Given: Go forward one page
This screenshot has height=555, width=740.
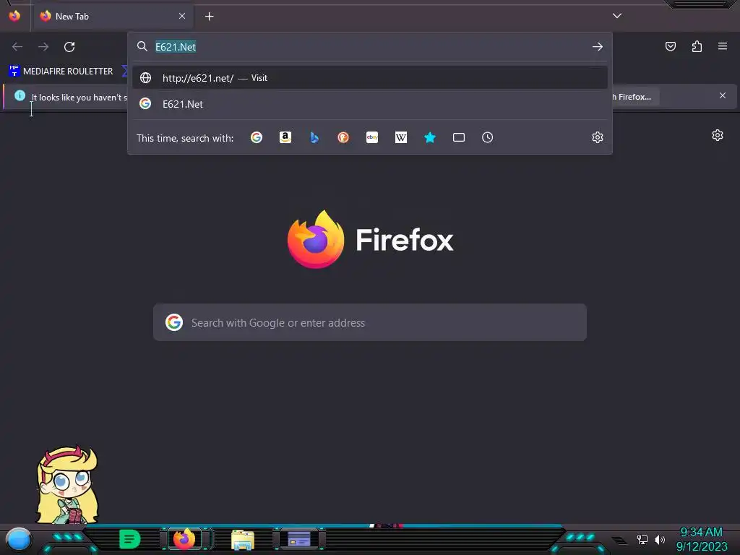Looking at the screenshot, I should (43, 47).
